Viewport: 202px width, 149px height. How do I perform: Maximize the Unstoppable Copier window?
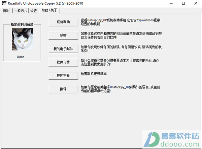tap(183, 3)
